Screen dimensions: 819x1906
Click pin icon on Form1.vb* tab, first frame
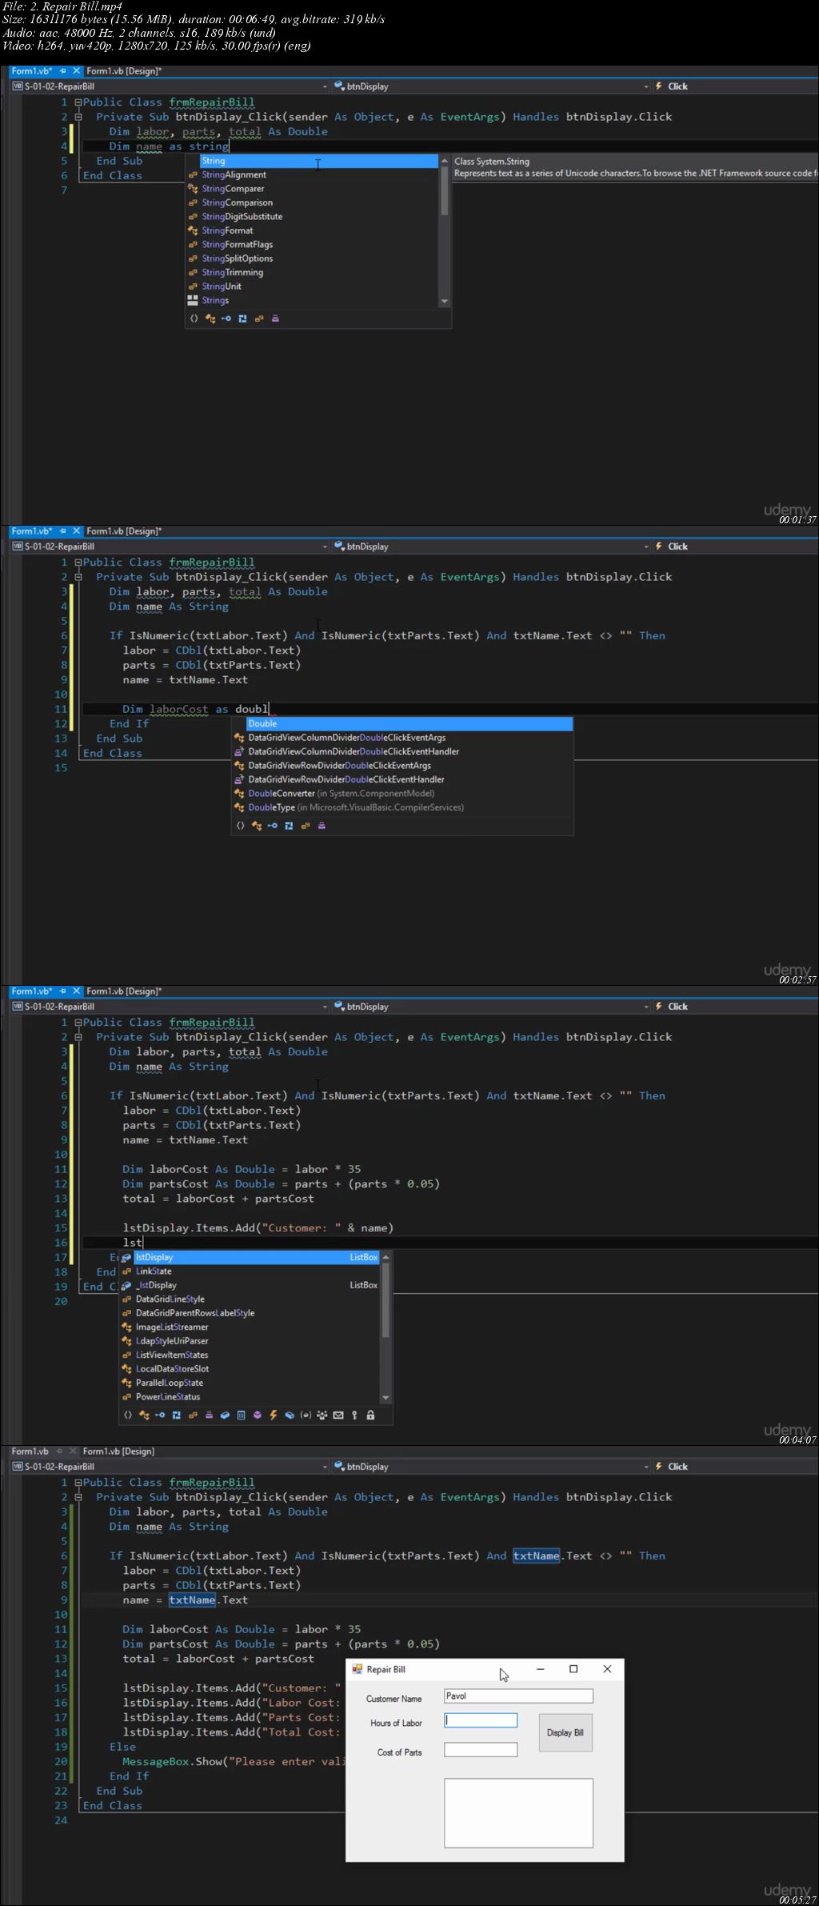click(63, 71)
